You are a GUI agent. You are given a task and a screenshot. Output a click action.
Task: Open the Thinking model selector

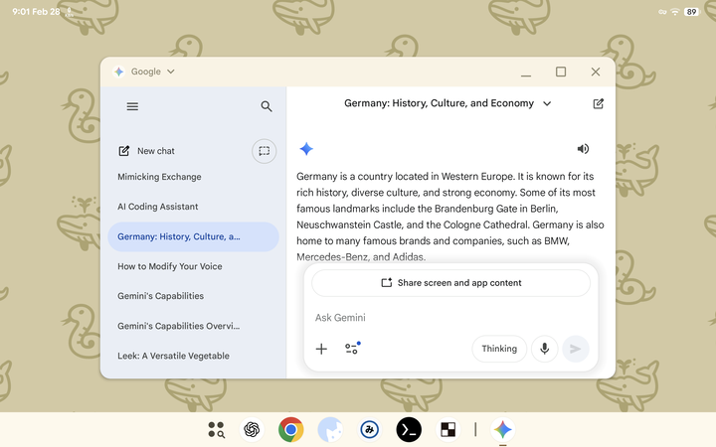[x=499, y=349]
